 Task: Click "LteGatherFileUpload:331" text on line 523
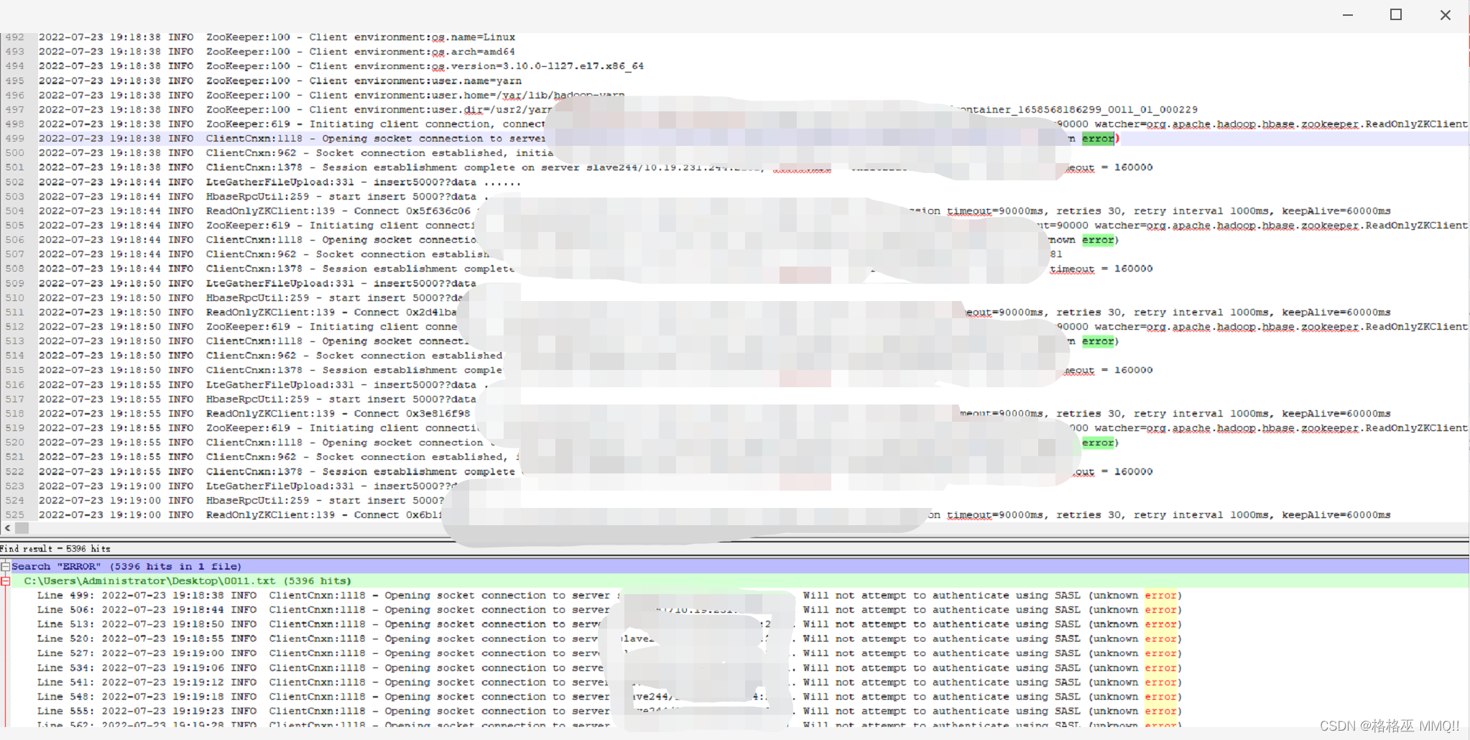[x=280, y=486]
